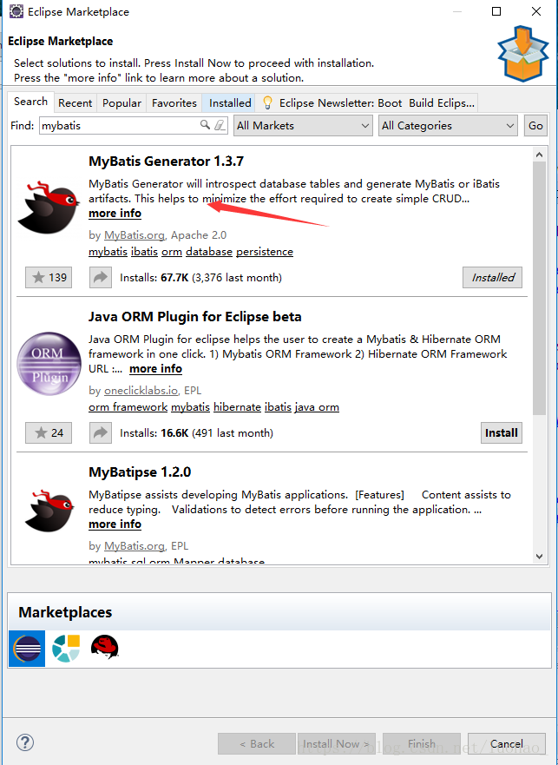Click the persistence tag link

pos(265,252)
